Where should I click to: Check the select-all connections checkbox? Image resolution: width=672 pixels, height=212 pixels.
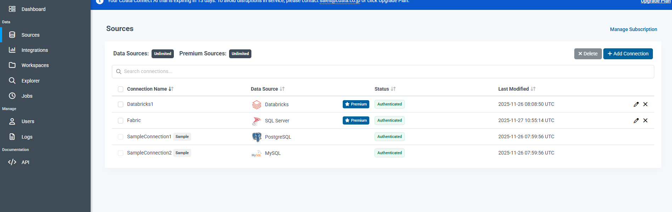(x=120, y=89)
